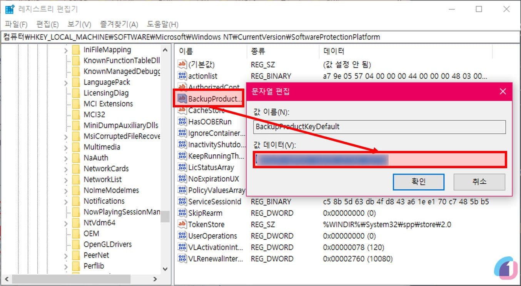Select the KnownFunctionTableDll tree item
The width and height of the screenshot is (521, 286).
pyautogui.click(x=121, y=60)
